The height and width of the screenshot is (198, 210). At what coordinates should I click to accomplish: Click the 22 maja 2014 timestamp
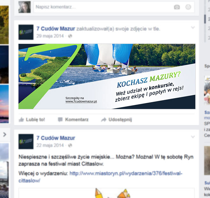(50, 145)
